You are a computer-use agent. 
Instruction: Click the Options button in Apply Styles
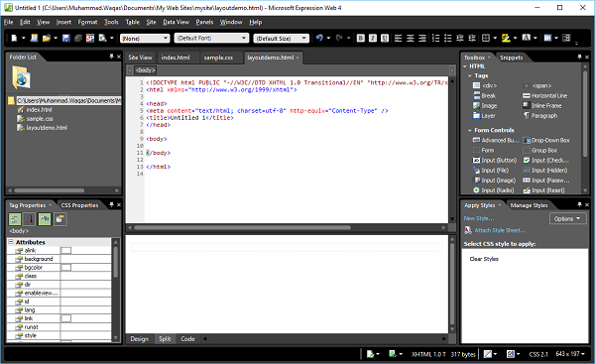click(567, 218)
